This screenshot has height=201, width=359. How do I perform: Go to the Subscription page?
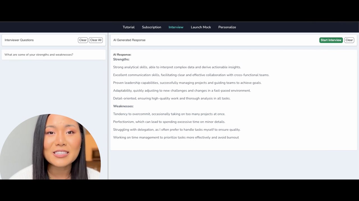151,27
